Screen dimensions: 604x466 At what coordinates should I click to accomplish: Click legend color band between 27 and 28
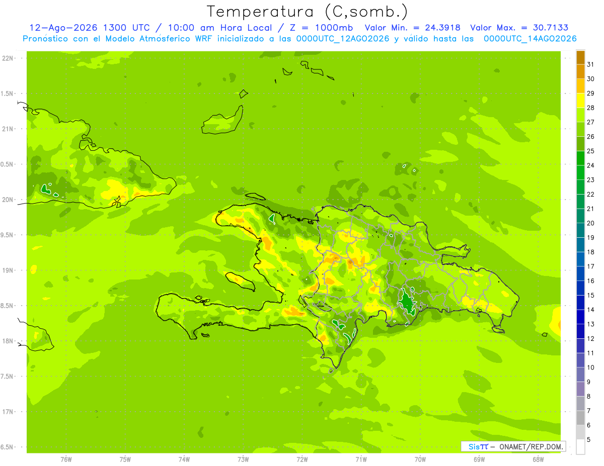point(580,115)
